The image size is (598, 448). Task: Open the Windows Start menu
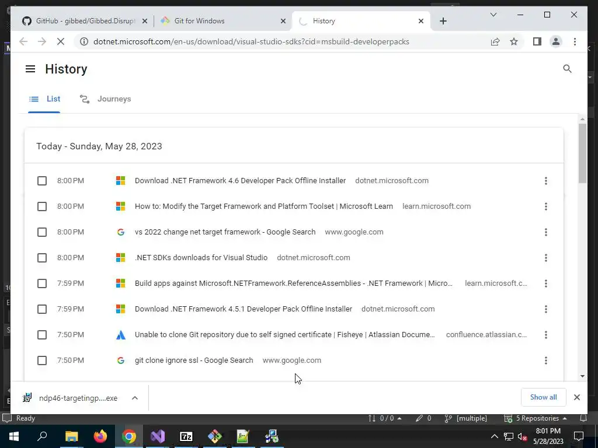click(14, 436)
